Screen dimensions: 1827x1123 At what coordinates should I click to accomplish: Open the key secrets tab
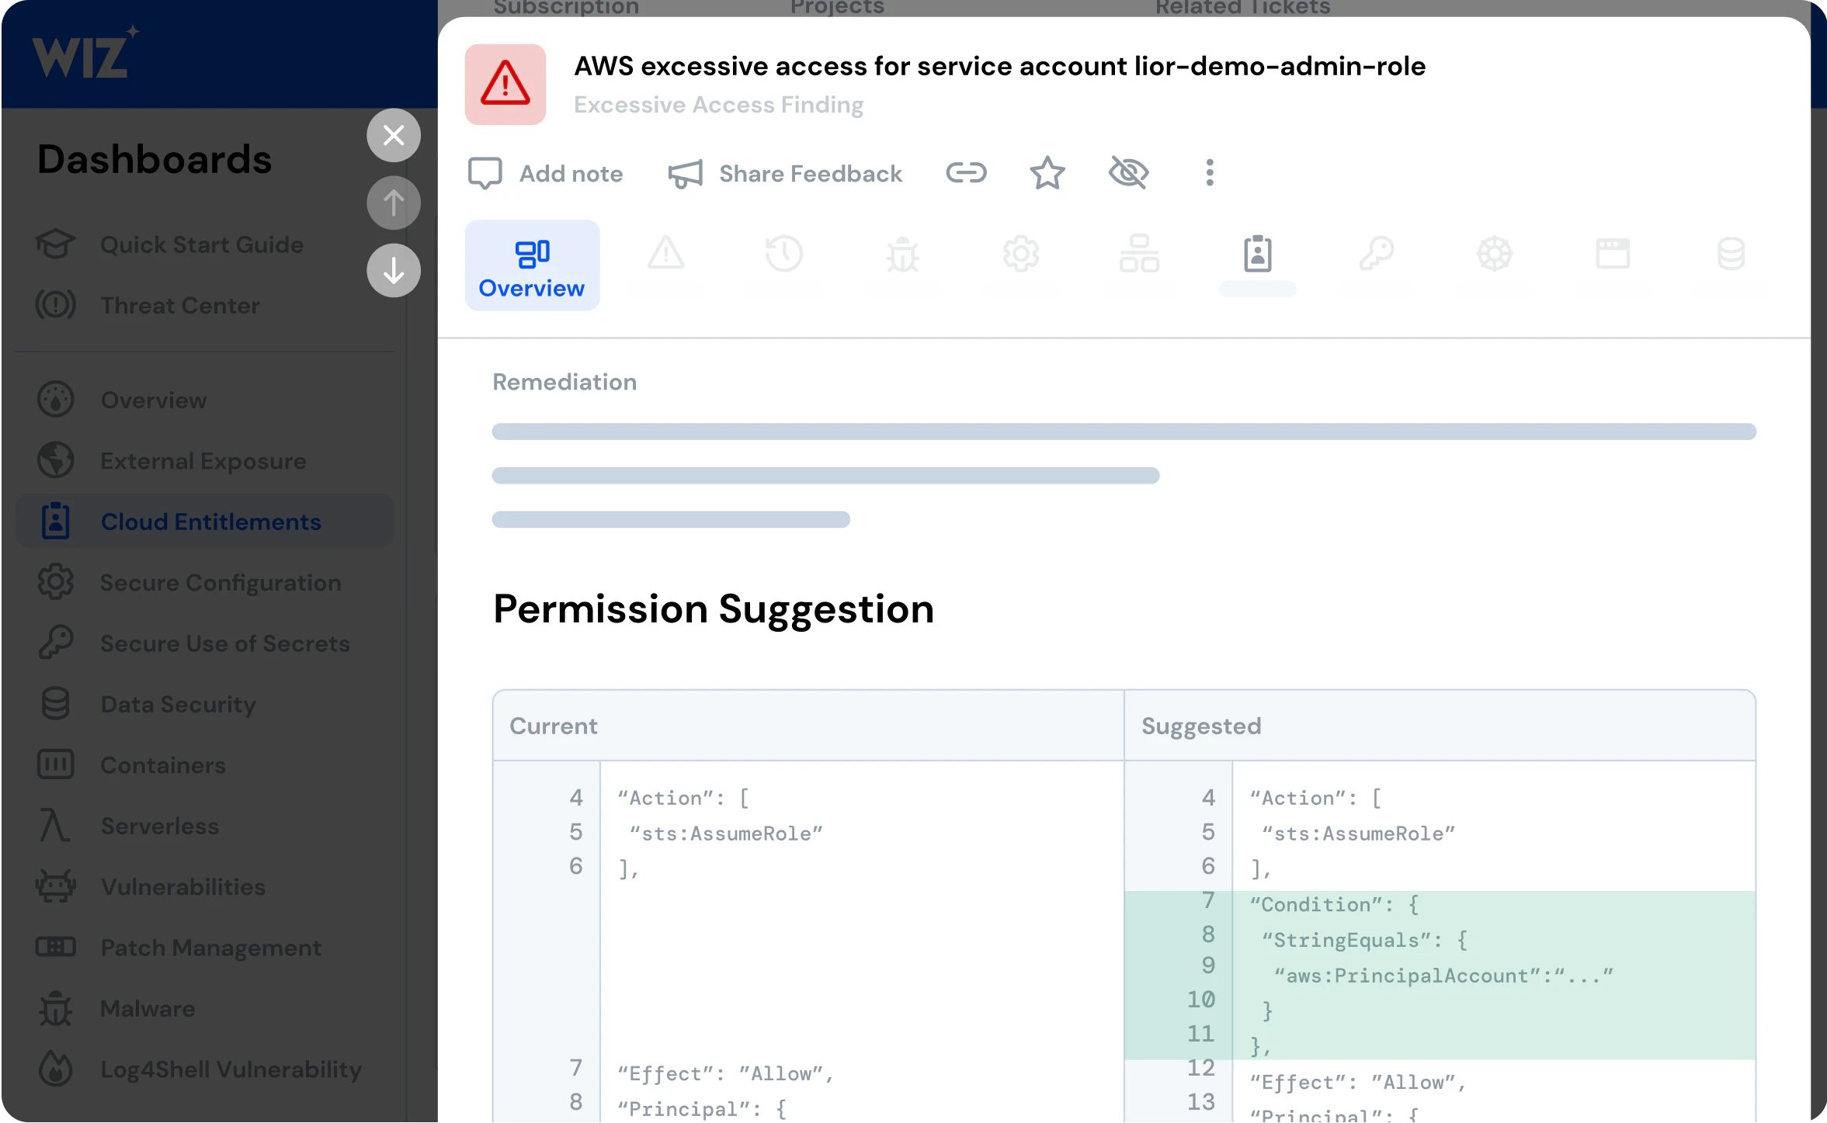(1376, 255)
